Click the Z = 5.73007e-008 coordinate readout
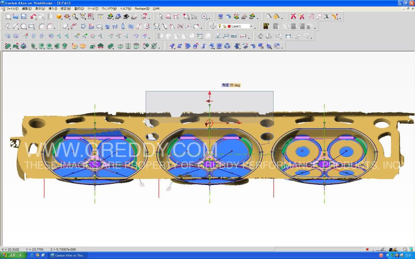The width and height of the screenshot is (415, 259). [x=63, y=249]
